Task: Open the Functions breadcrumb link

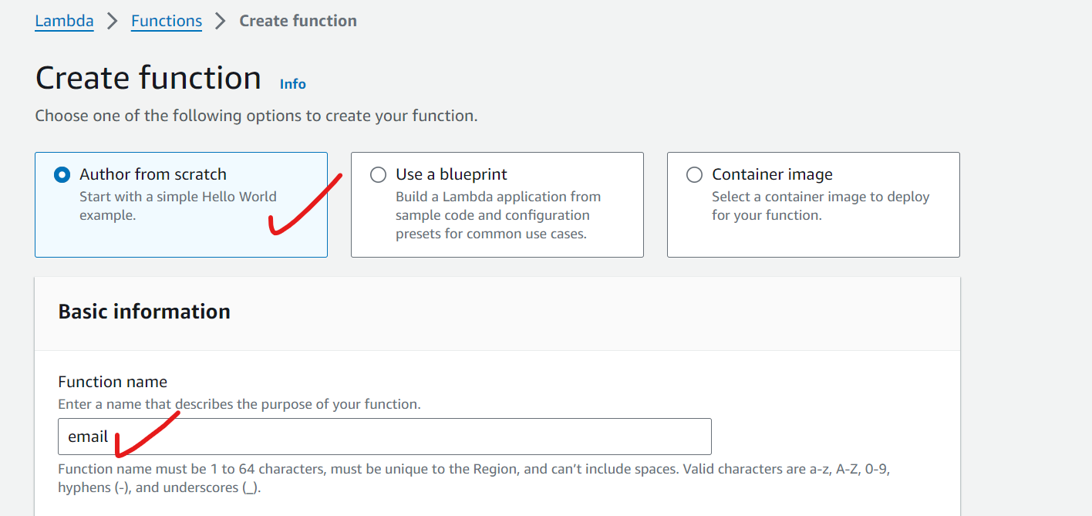Action: (x=167, y=21)
